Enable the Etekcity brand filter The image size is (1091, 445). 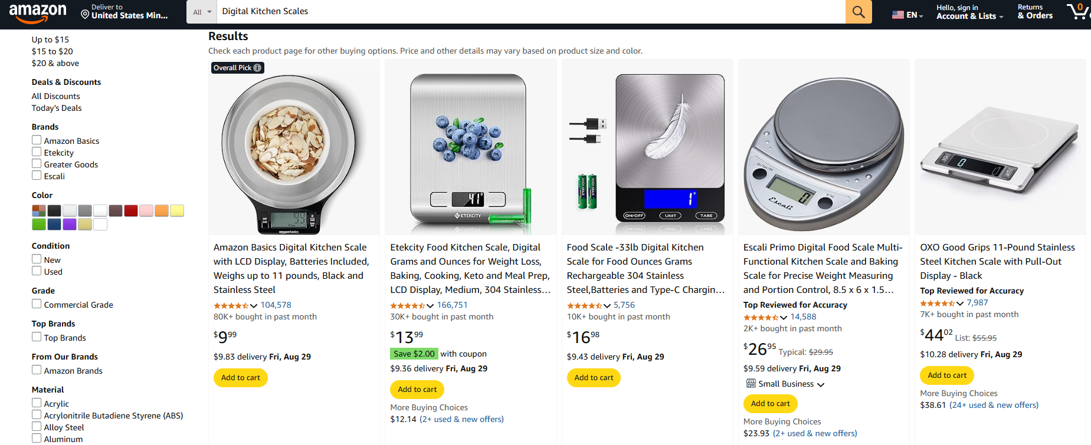pyautogui.click(x=36, y=151)
